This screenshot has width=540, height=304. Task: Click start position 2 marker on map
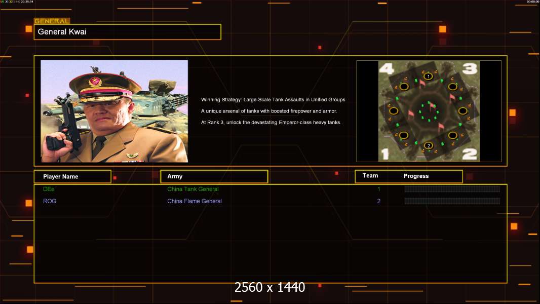pyautogui.click(x=429, y=145)
